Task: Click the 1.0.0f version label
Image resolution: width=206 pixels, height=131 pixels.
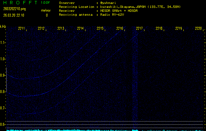Action: pyautogui.click(x=46, y=3)
